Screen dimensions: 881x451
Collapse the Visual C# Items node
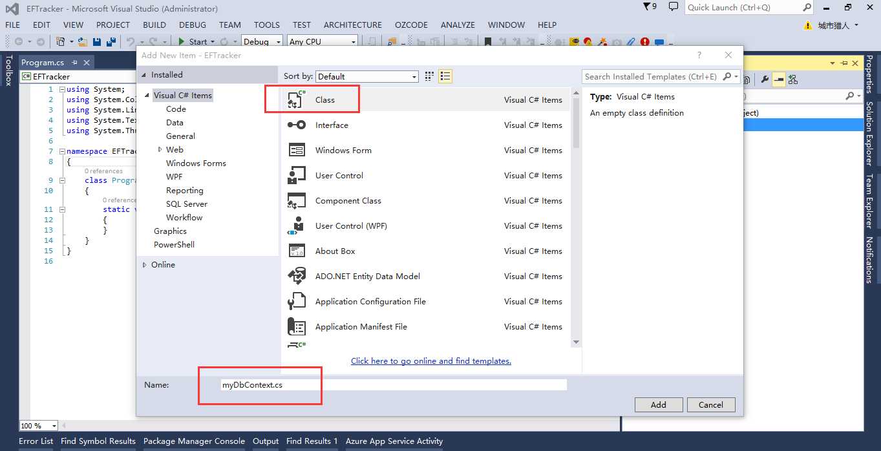(148, 96)
